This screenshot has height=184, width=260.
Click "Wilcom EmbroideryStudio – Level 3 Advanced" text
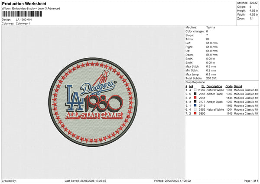point(31,9)
